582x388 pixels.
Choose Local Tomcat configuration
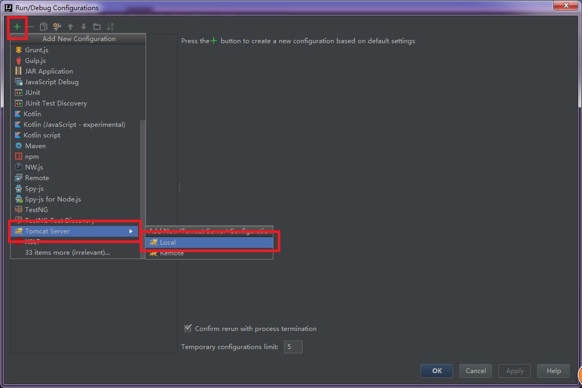[209, 242]
